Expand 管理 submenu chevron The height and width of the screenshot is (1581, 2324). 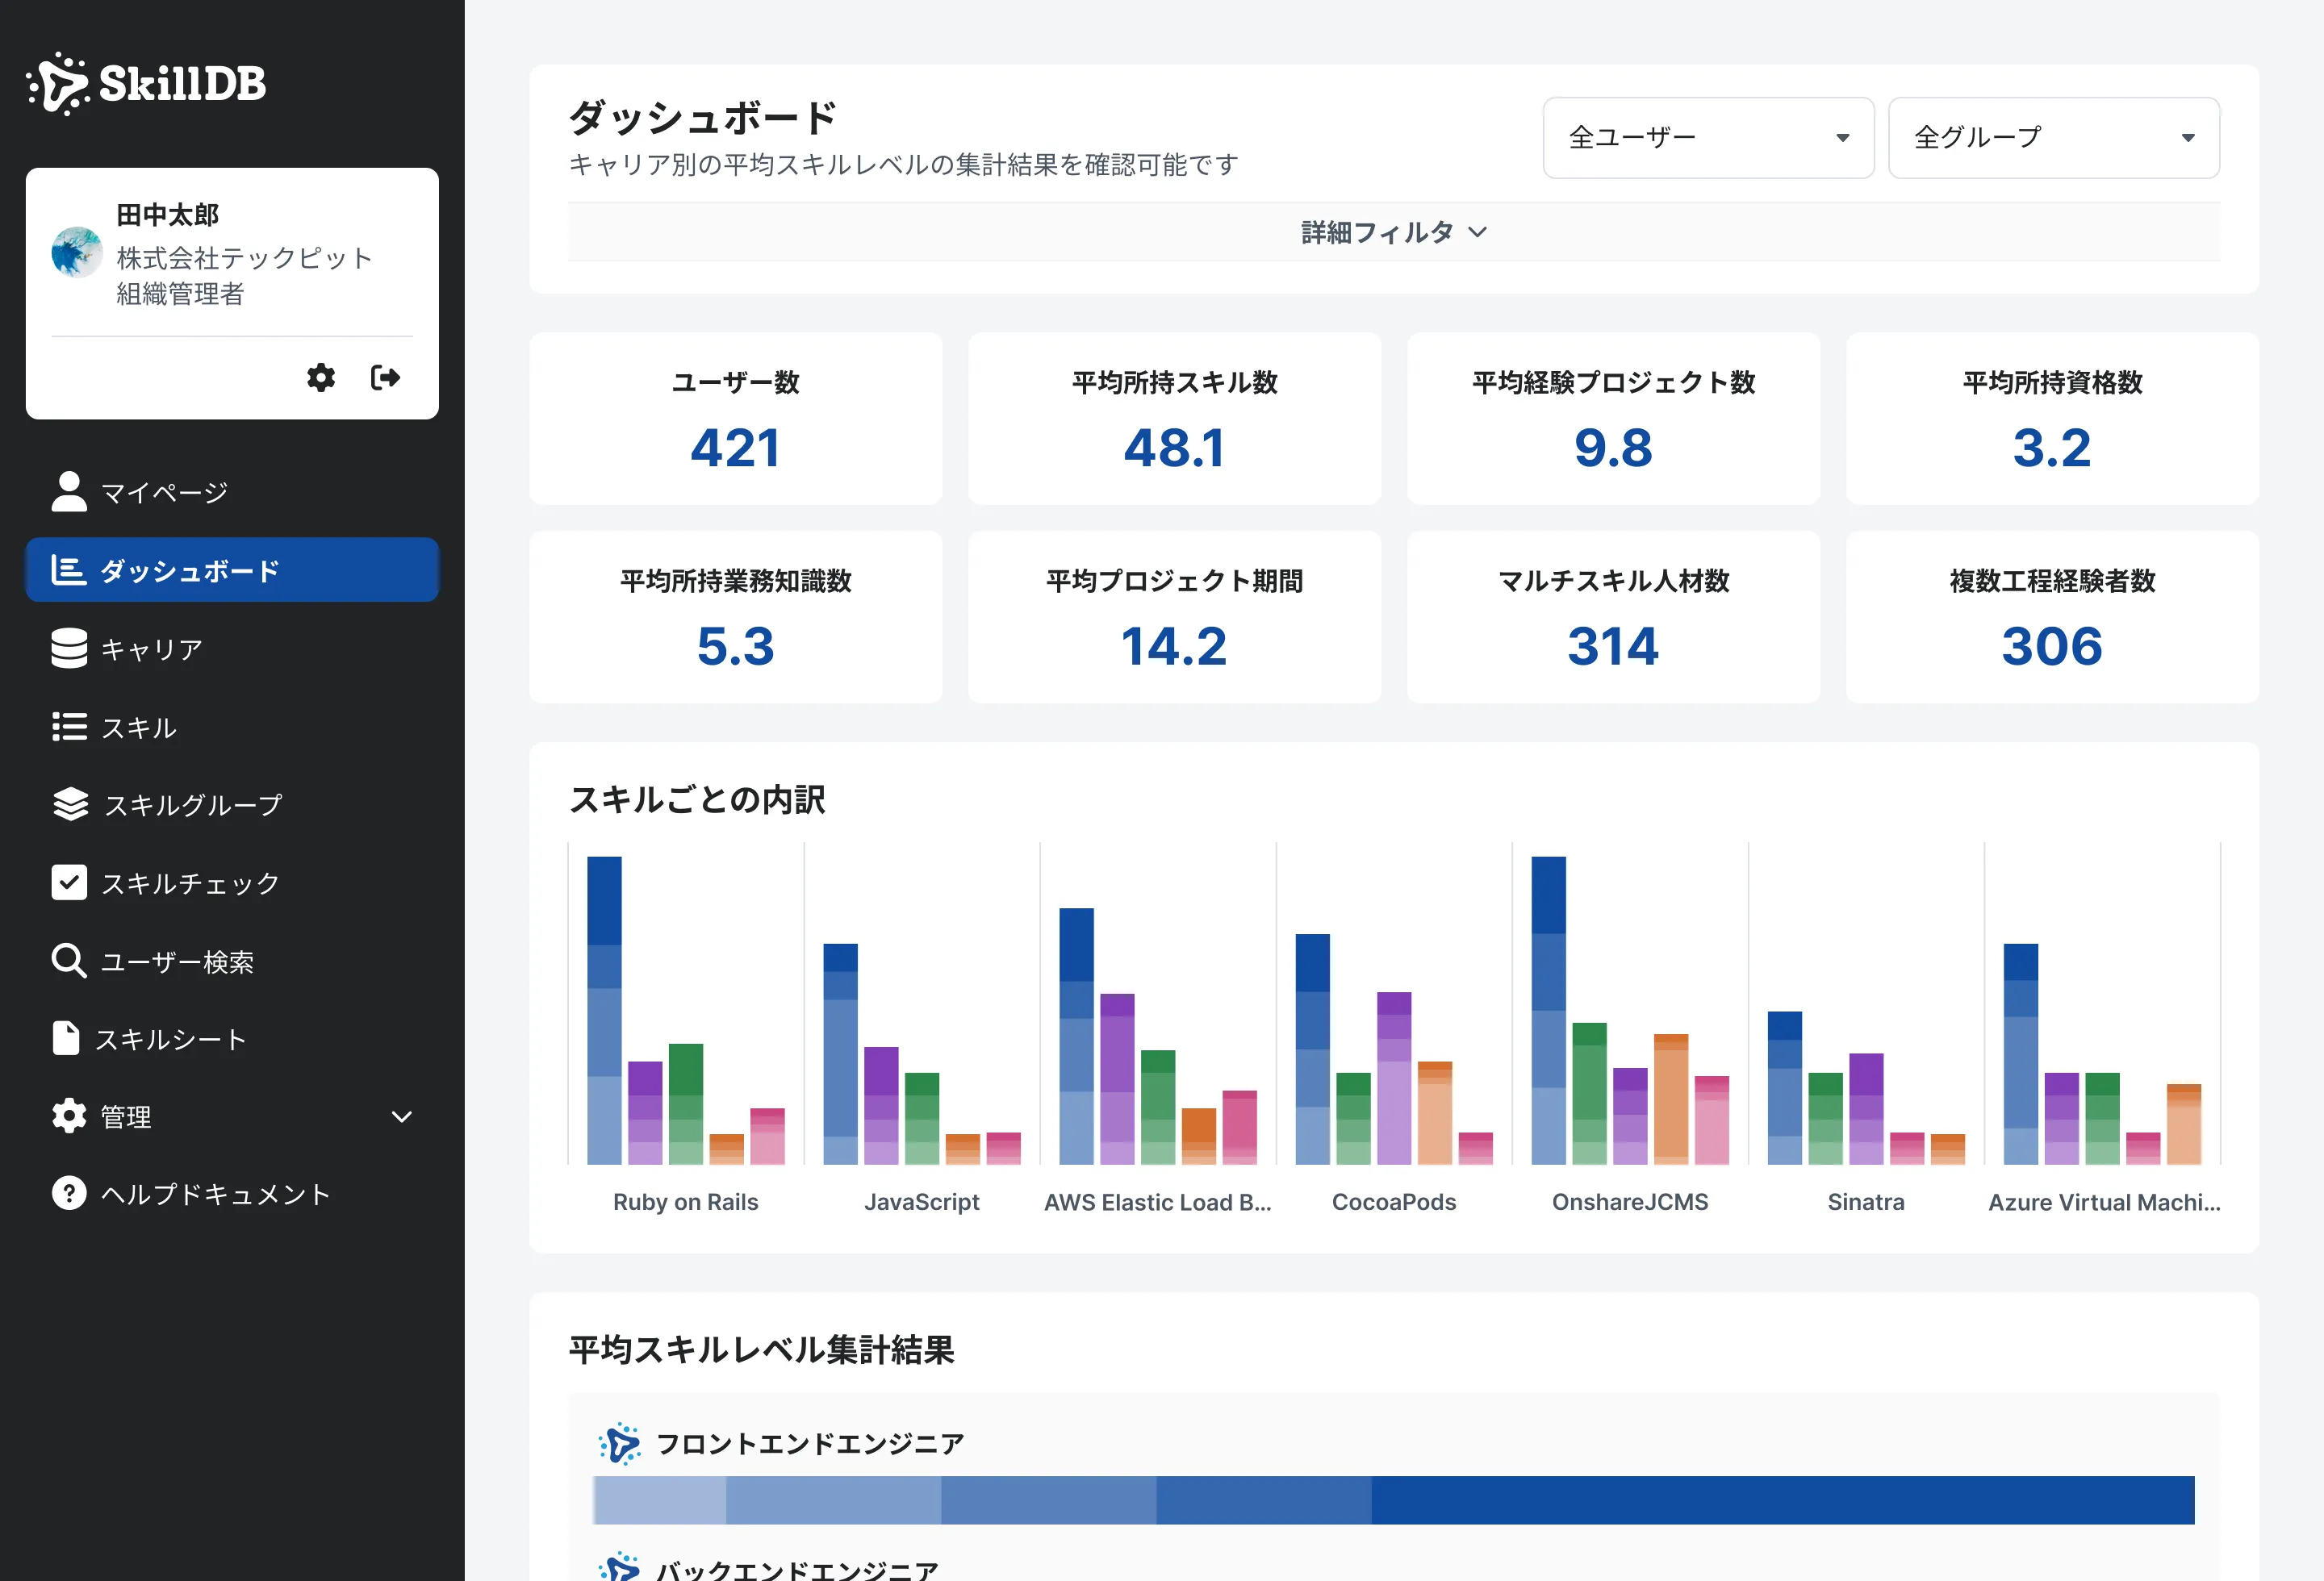coord(402,1116)
